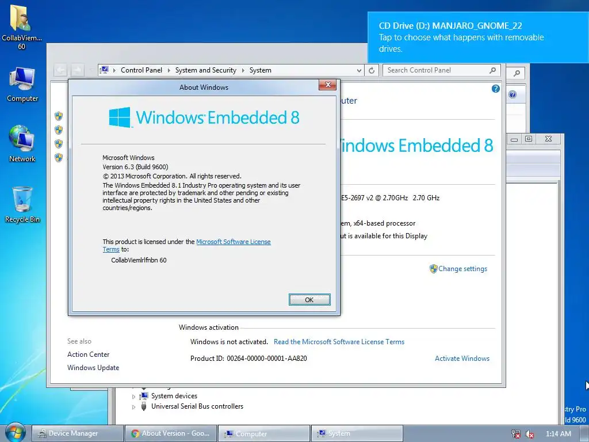
Task: Switch to About Version Chrome taskbar button
Action: tap(171, 433)
